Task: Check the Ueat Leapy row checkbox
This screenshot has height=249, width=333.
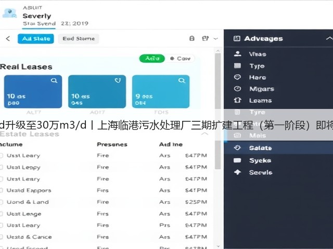Action: pyautogui.click(x=1, y=167)
